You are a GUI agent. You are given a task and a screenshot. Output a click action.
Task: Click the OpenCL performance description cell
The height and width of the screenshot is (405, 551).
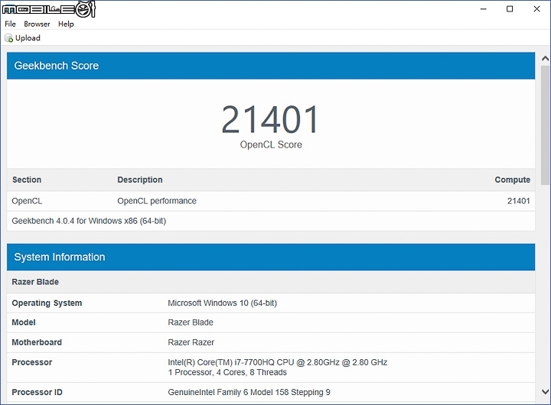(x=157, y=201)
